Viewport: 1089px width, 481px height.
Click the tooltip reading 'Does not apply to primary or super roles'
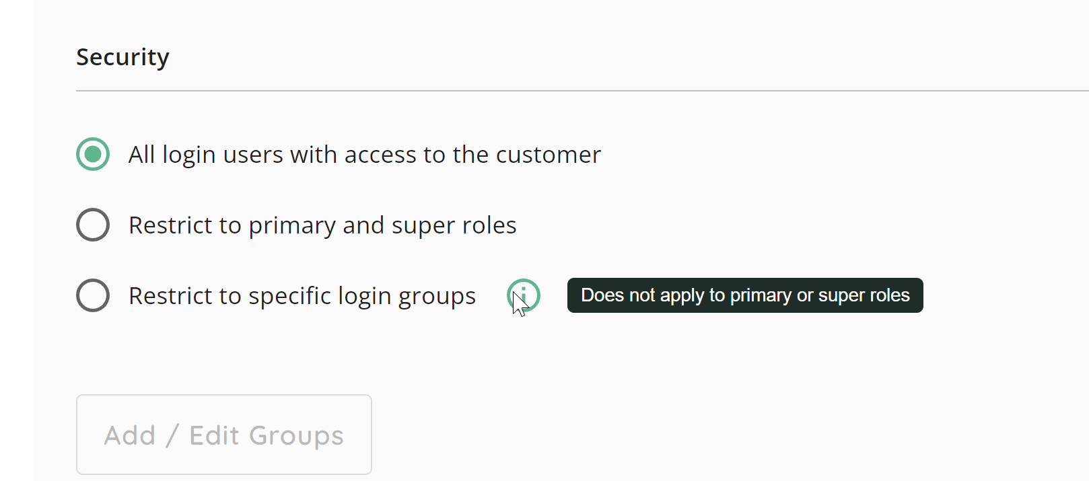tap(744, 295)
